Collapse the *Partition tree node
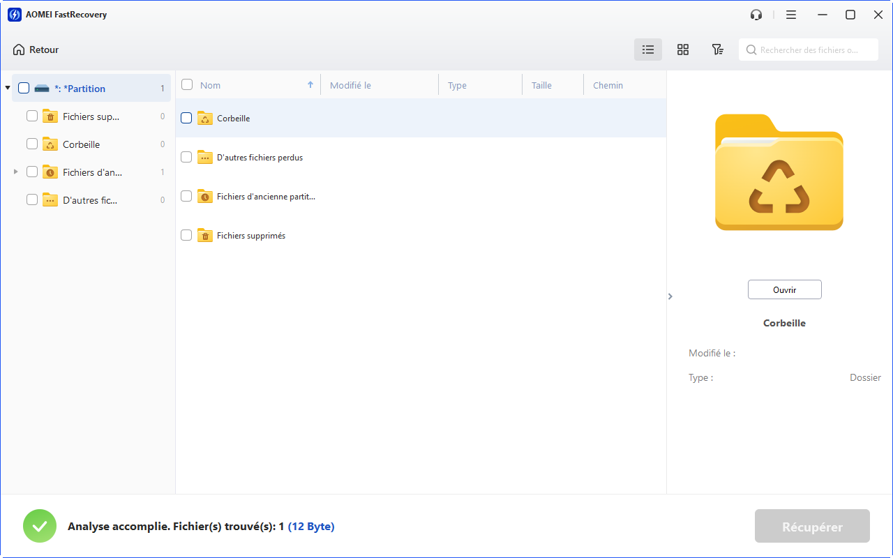The image size is (893, 558). [8, 89]
